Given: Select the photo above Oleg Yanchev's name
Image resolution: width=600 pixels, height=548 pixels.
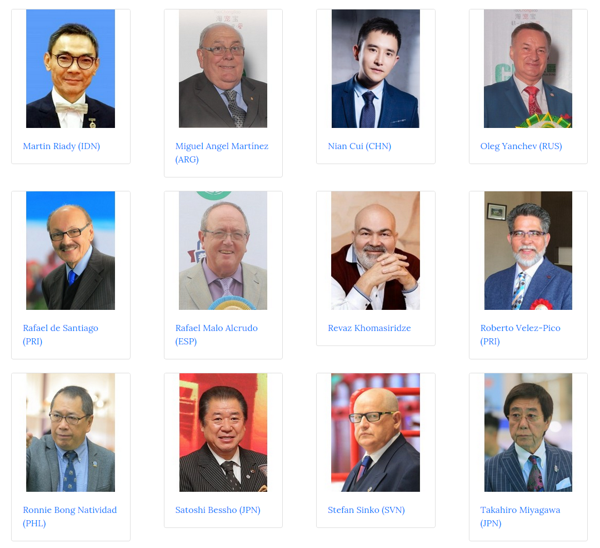Looking at the screenshot, I should click(x=528, y=68).
